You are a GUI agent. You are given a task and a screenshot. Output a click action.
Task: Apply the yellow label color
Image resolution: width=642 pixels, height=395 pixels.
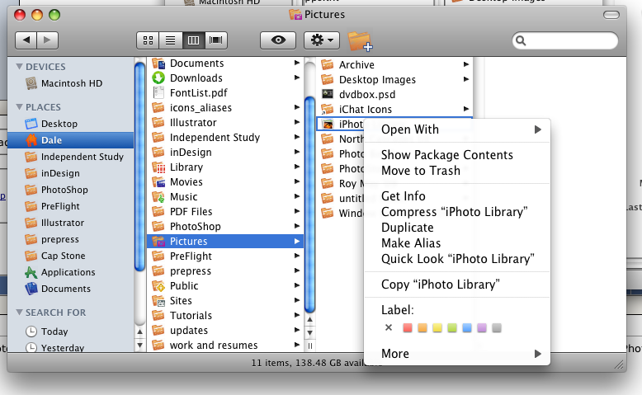437,327
